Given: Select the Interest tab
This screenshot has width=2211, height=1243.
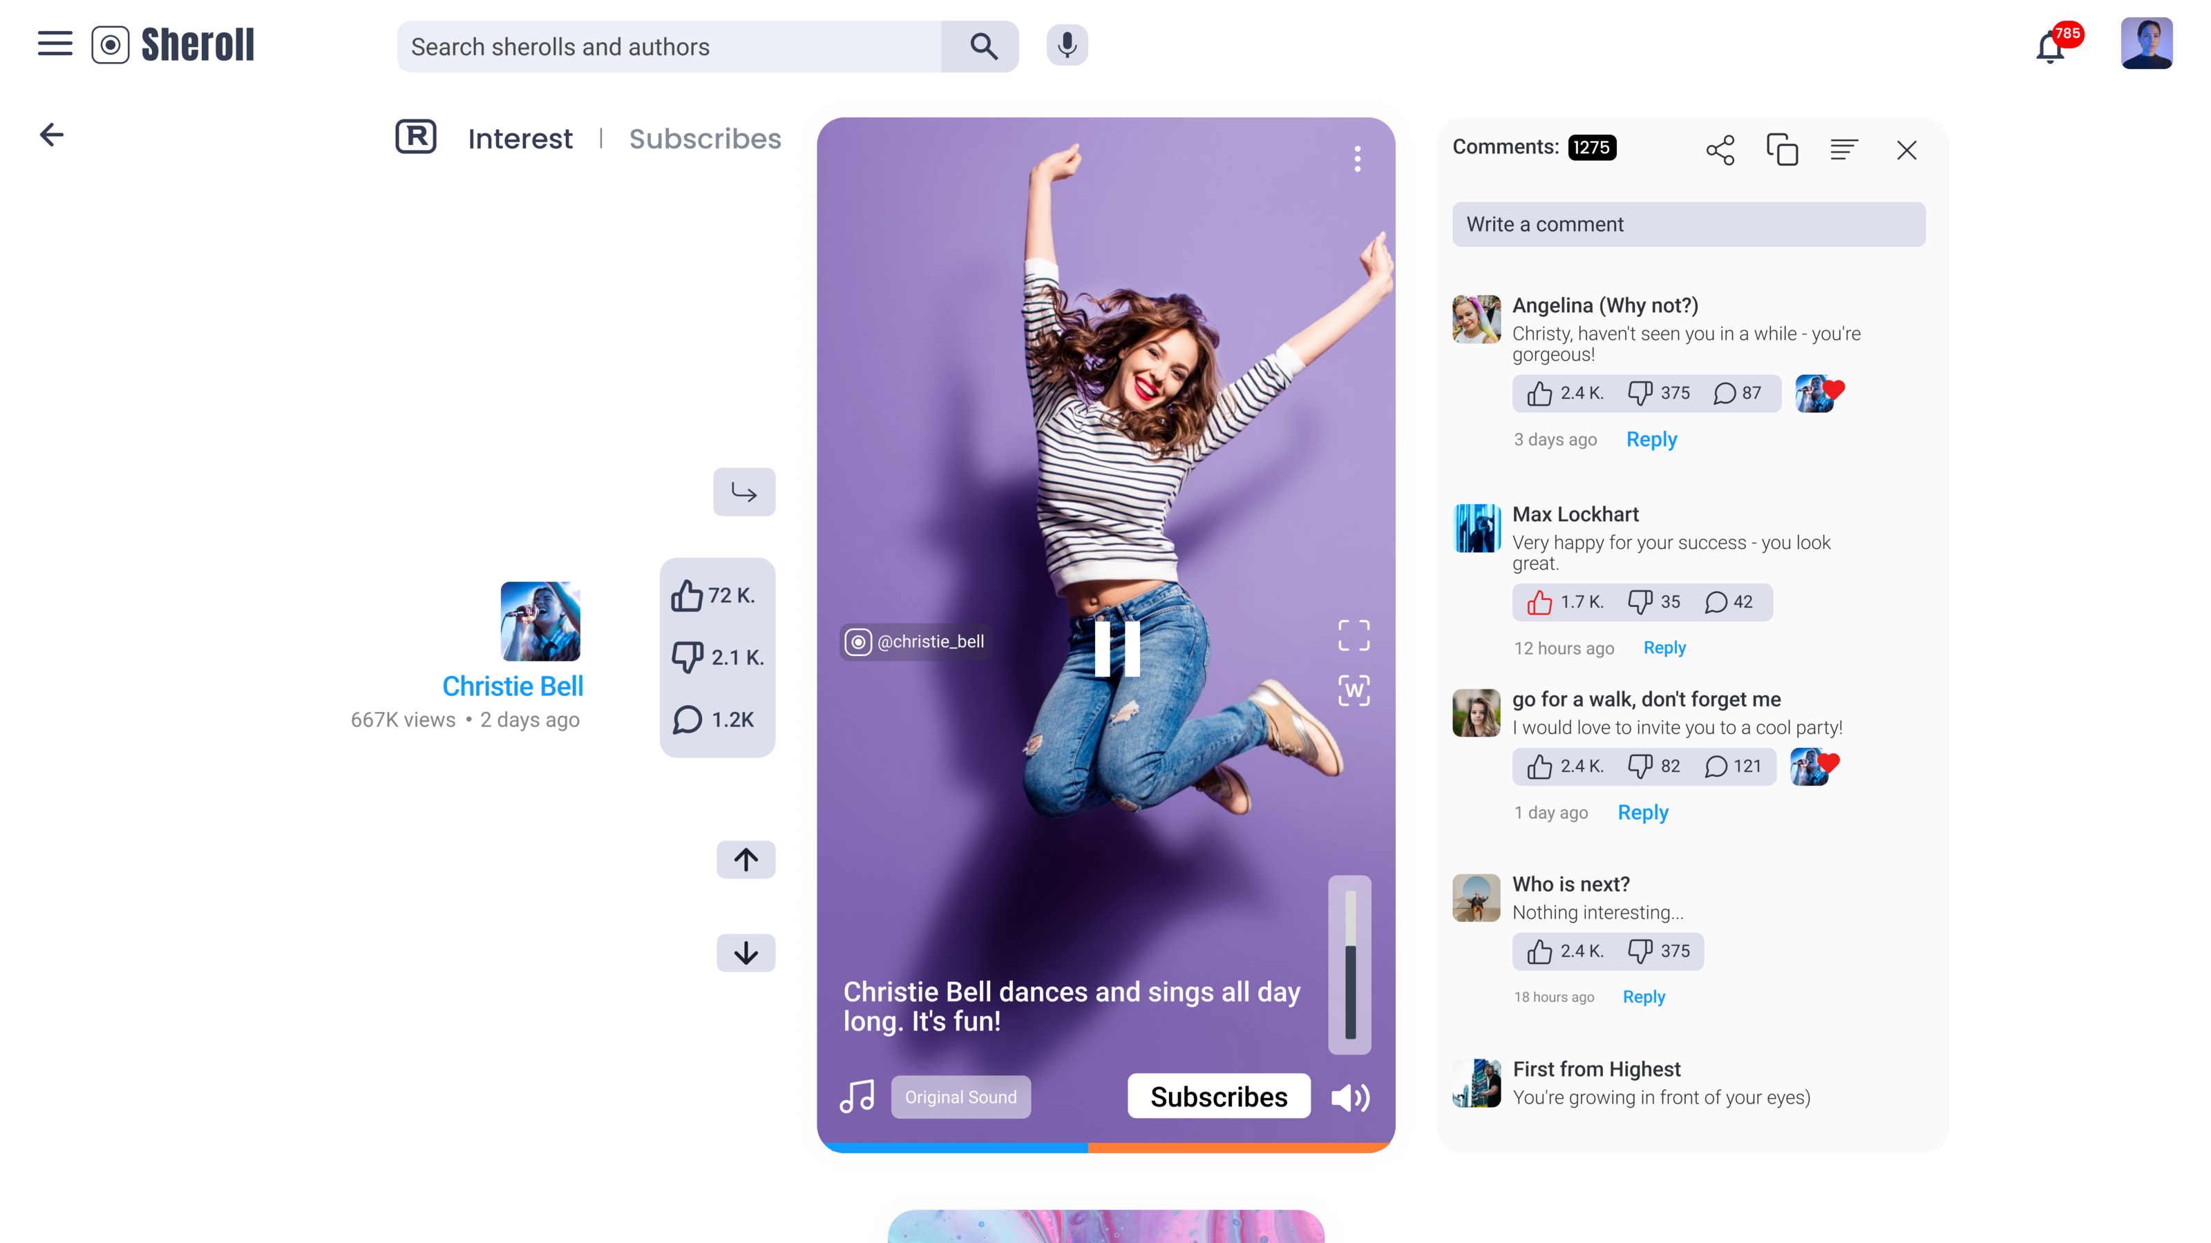Looking at the screenshot, I should 520,138.
